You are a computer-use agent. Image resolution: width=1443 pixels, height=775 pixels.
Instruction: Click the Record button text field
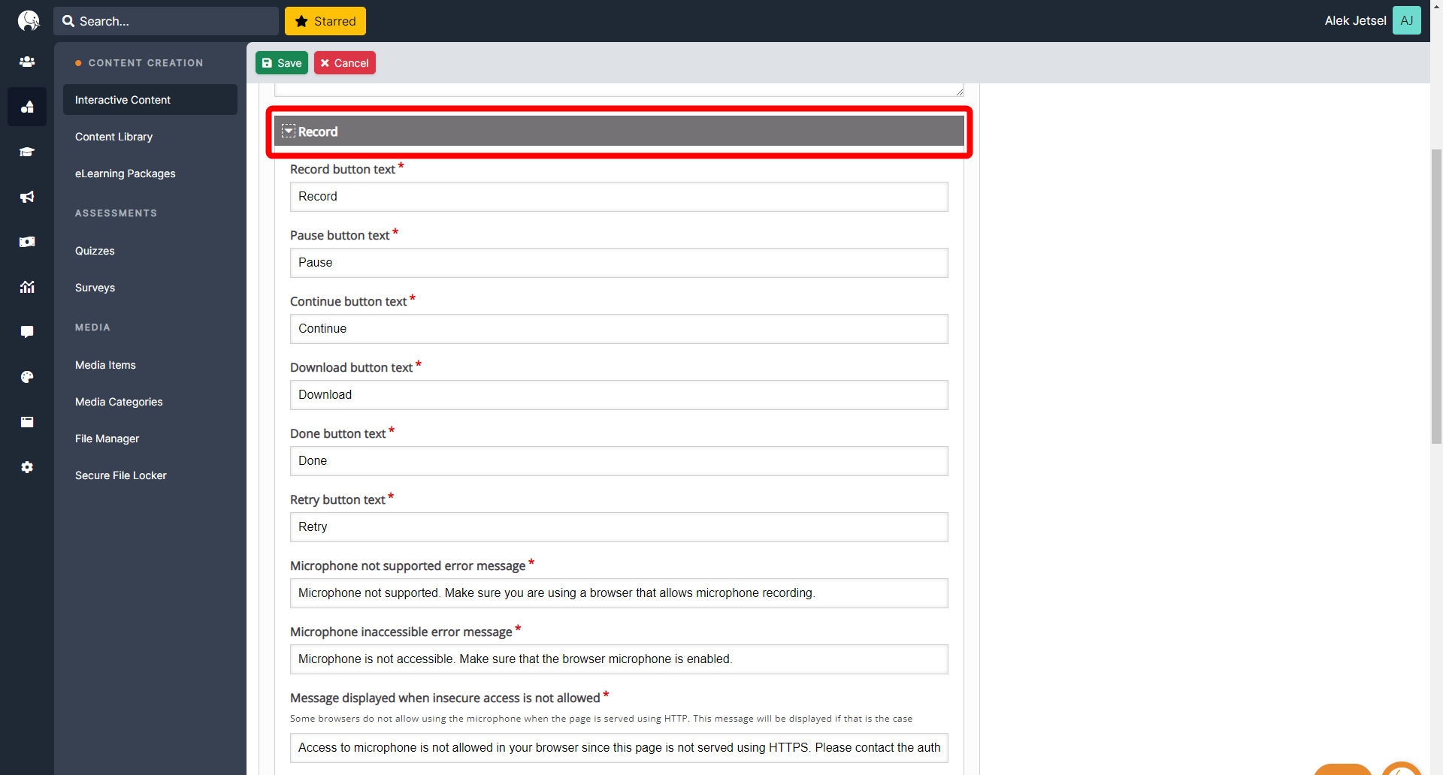click(619, 197)
